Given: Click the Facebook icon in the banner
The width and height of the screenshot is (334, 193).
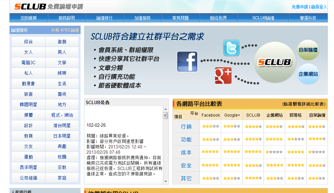Looking at the screenshot, I should point(187,62).
